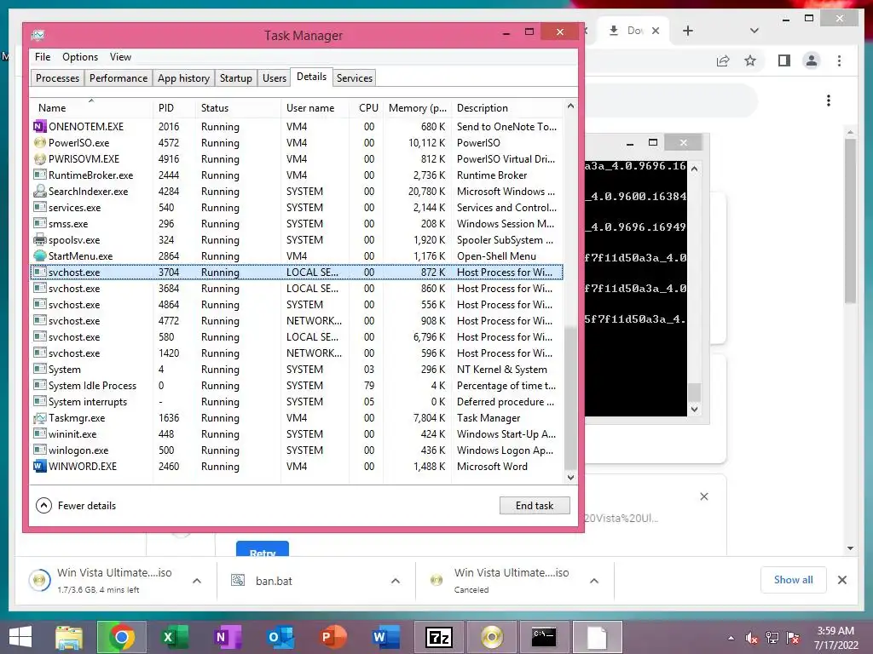Screen dimensions: 873x654
Task: Select the smss.exe row
Action: [297, 223]
